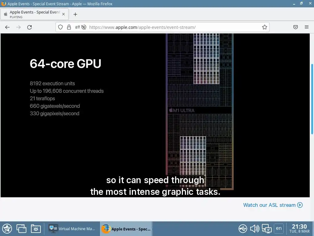Image resolution: width=314 pixels, height=236 pixels.
Task: Click the show desktop windows taskbar icon
Action: point(21,229)
